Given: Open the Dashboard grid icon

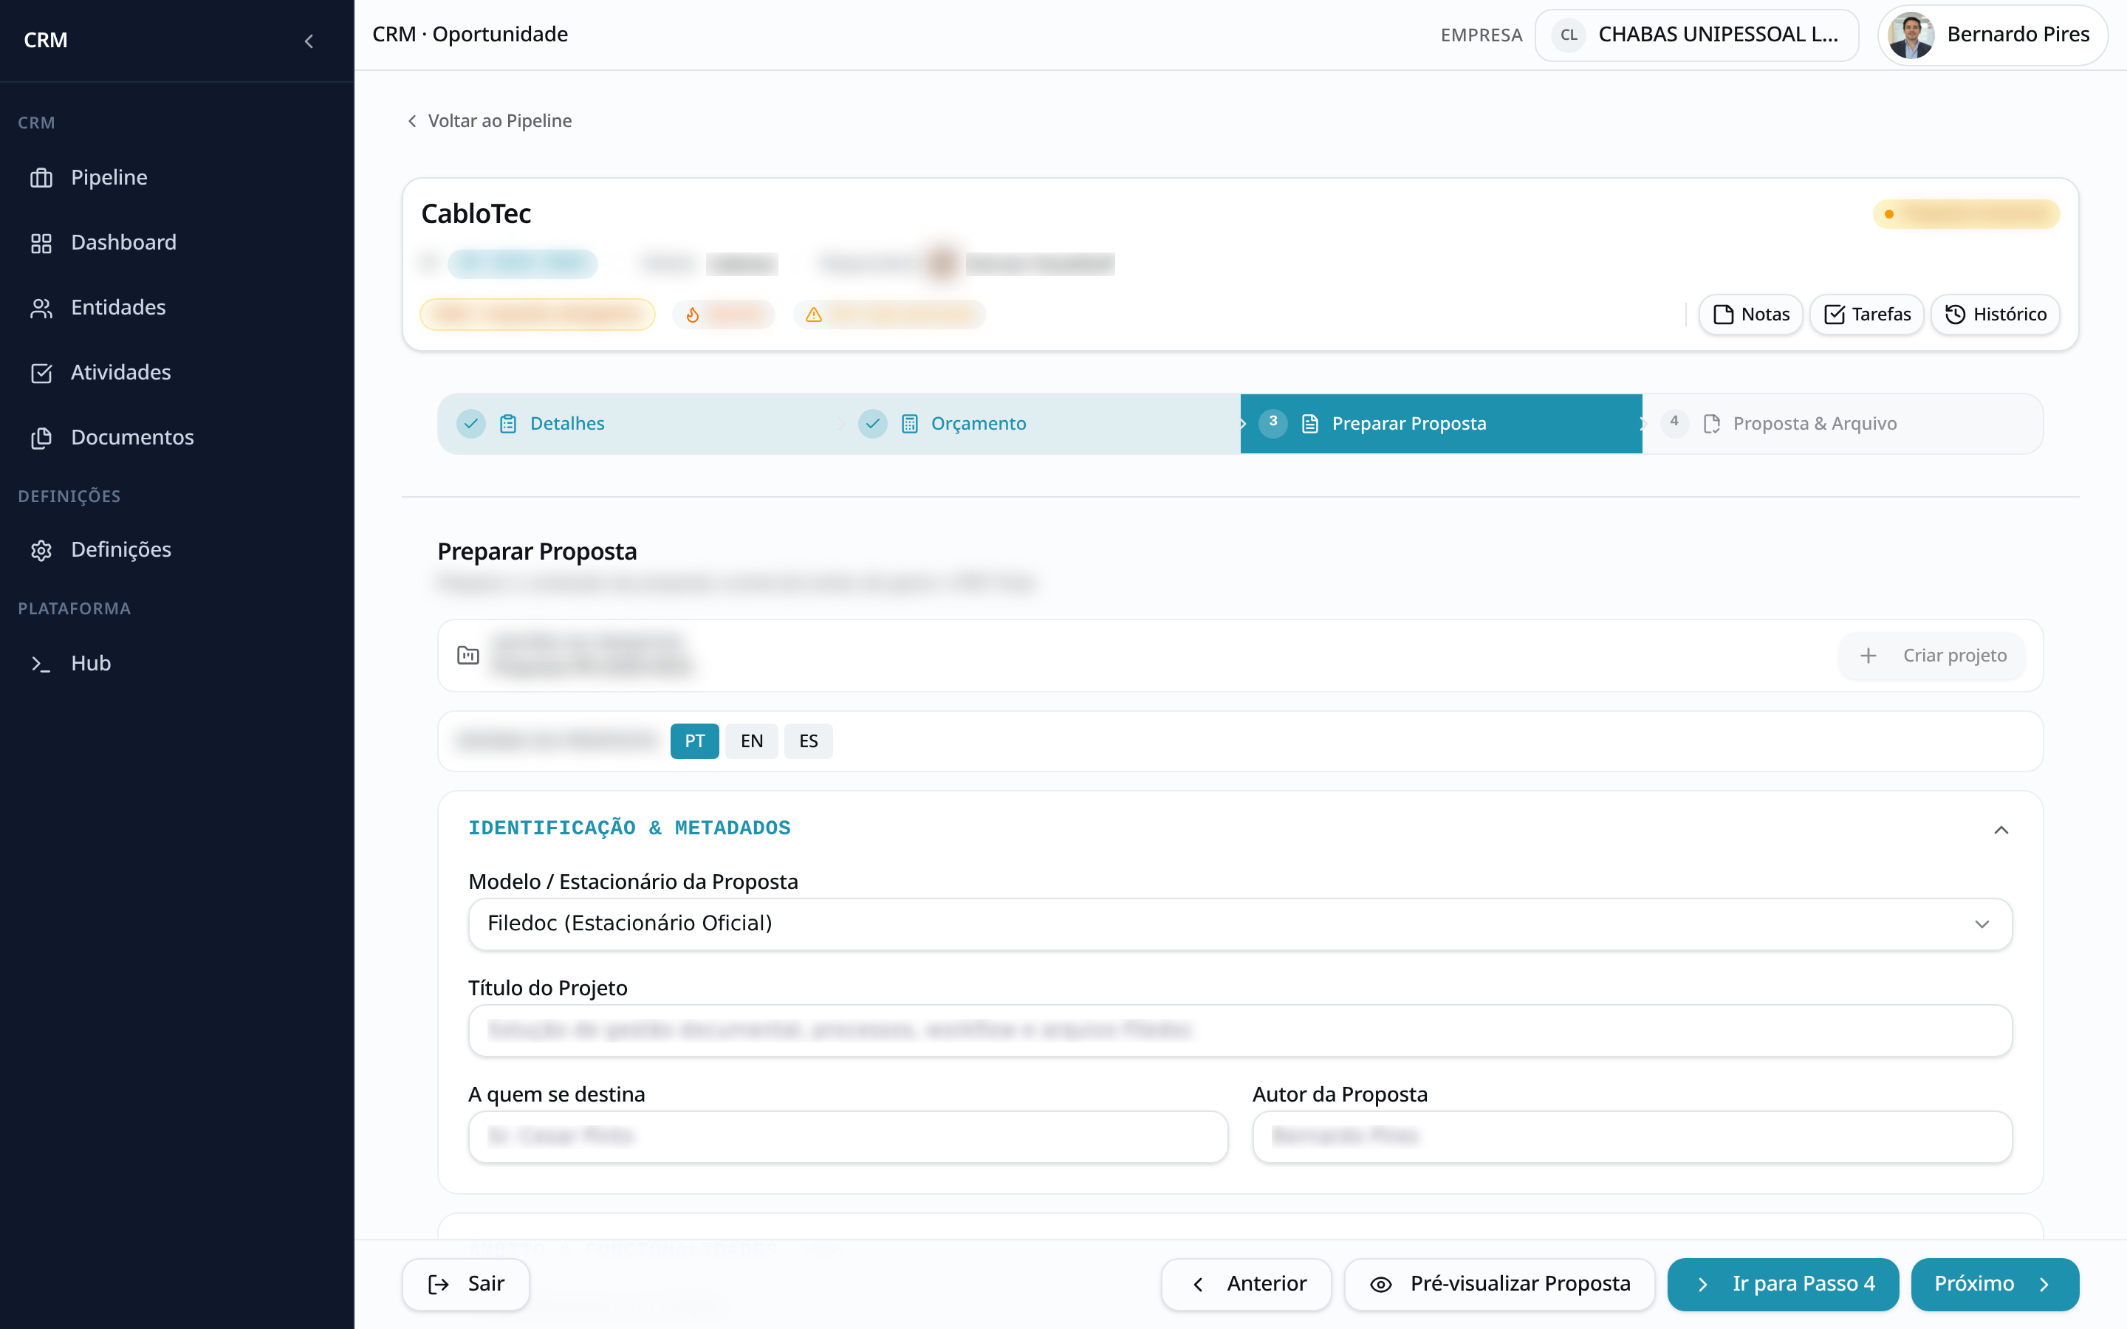Looking at the screenshot, I should 41,243.
